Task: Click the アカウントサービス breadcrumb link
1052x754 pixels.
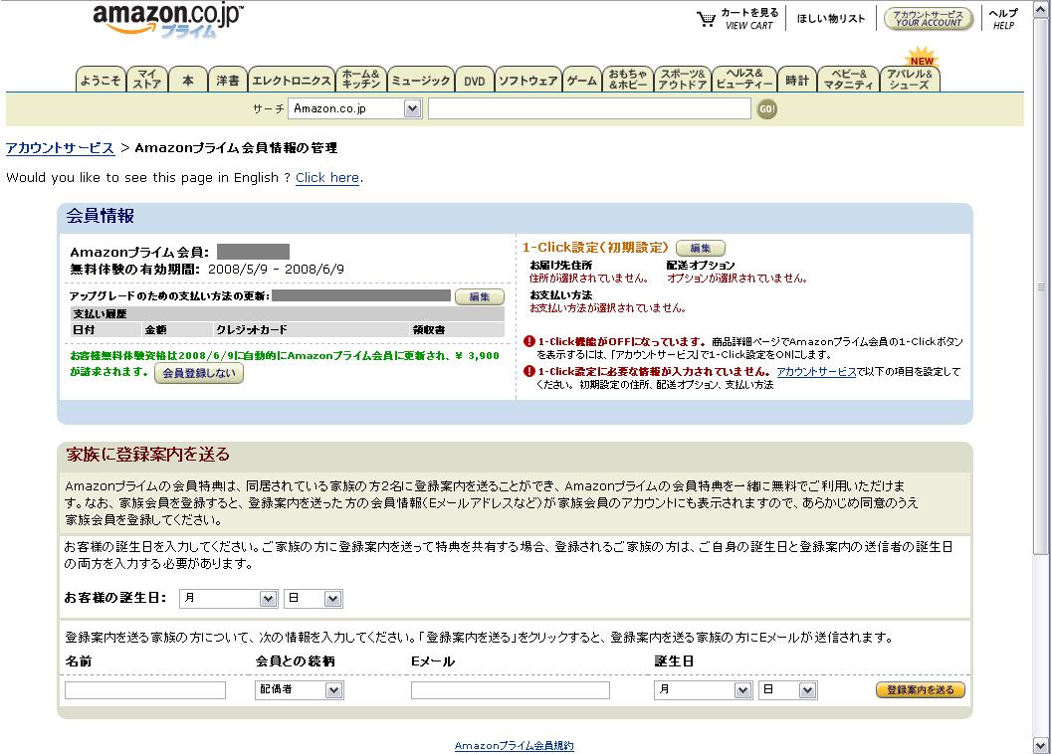Action: [x=61, y=147]
